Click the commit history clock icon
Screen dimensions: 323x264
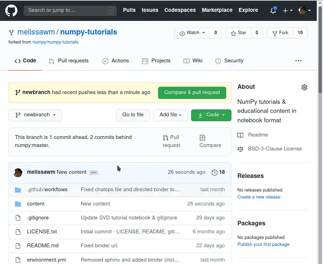tap(214, 172)
